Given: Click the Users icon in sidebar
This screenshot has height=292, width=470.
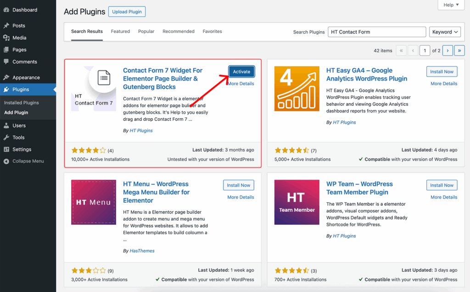Looking at the screenshot, I should [6, 126].
